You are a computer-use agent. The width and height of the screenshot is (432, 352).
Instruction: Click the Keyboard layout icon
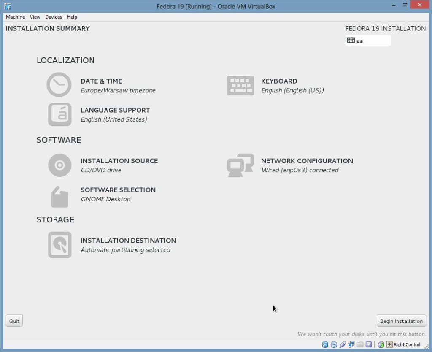coord(240,85)
